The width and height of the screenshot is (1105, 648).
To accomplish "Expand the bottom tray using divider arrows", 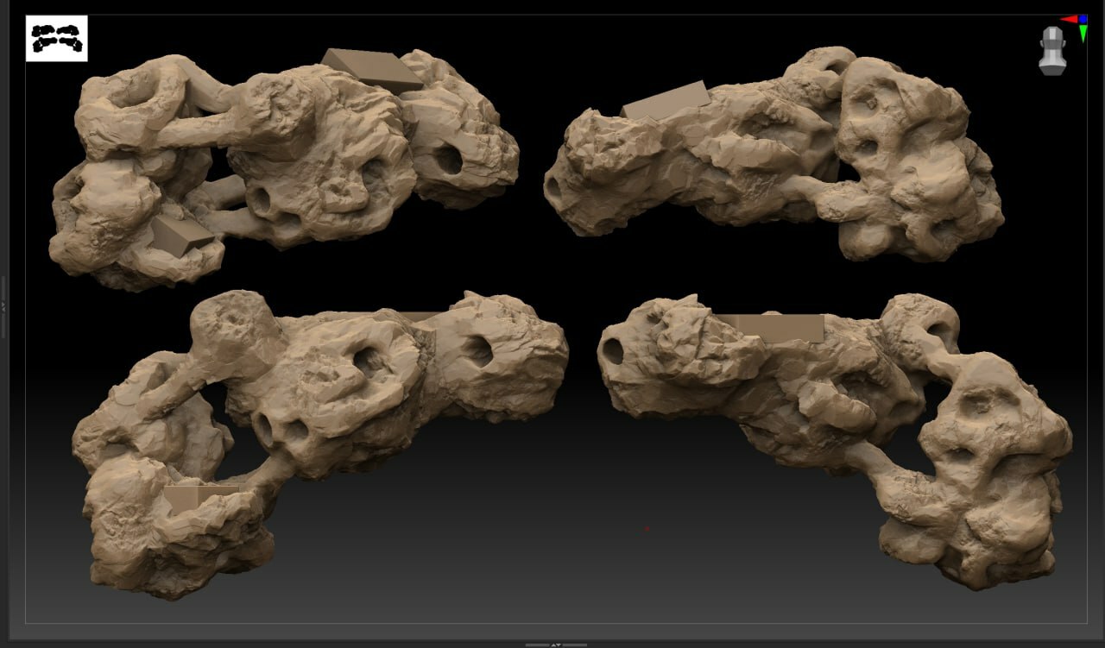I will pyautogui.click(x=555, y=644).
